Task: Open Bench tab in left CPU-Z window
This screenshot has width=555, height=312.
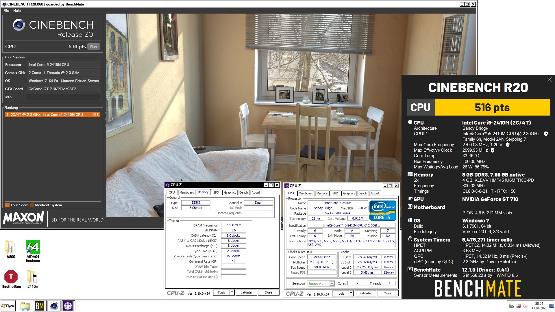Action: pyautogui.click(x=244, y=192)
